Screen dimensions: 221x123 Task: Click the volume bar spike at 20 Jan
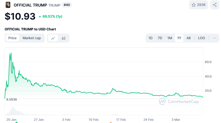coord(13,110)
